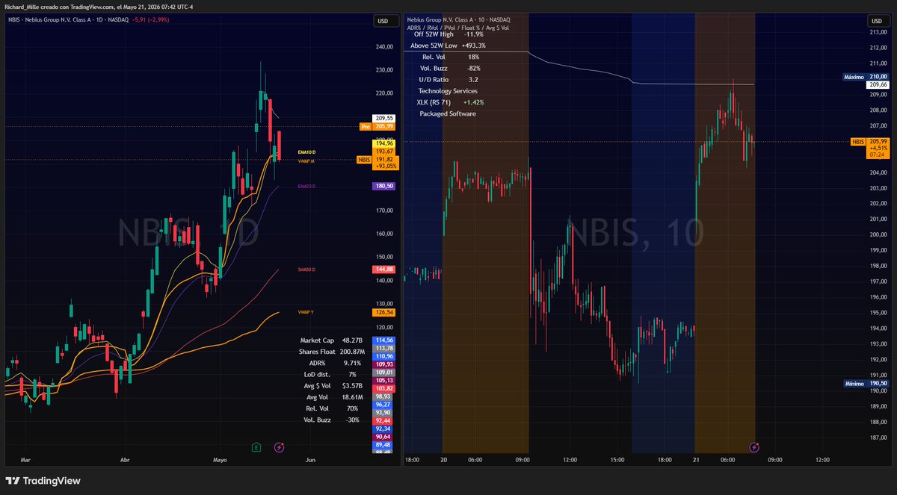Click the lightning bolt icon on the 10-minute chart

tap(754, 447)
